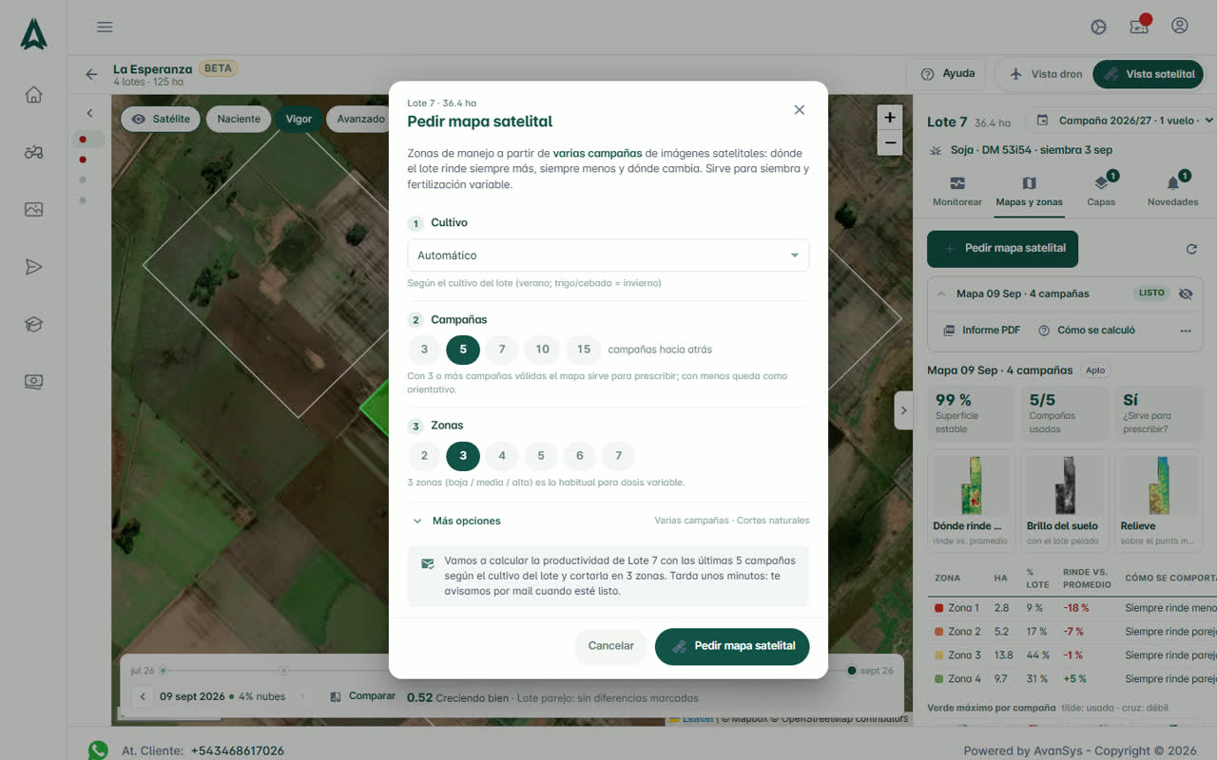Switch to the Novedades tab

tap(1172, 190)
